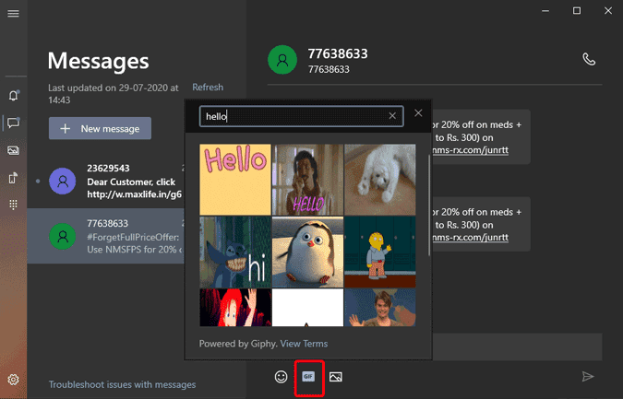Open the Notifications tab in sidebar
623x399 pixels.
click(x=13, y=95)
